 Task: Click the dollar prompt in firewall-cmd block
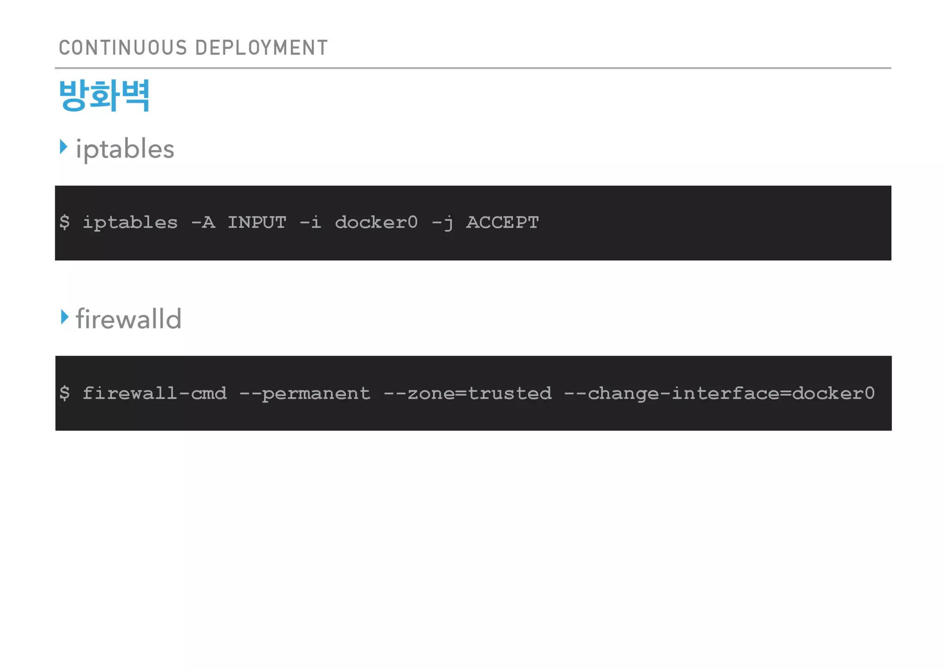[x=65, y=393]
